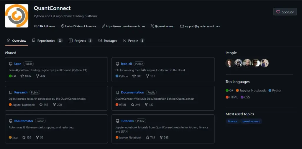Switch to the Packages tab
Viewport: 302px width, 149px height.
point(108,40)
